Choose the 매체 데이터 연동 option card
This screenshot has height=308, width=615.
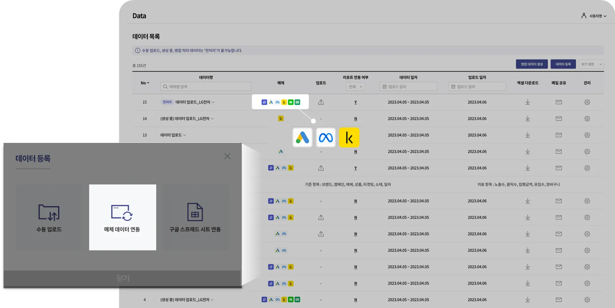[122, 217]
